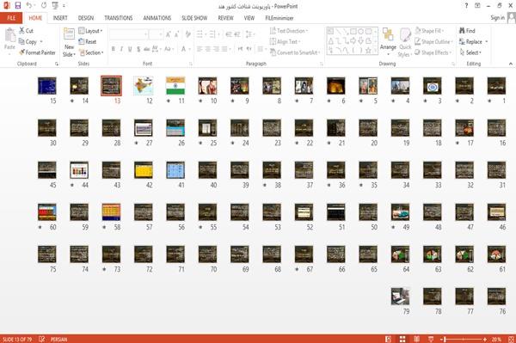Open Shape Effects dropdown
The height and width of the screenshot is (343, 516).
click(433, 52)
